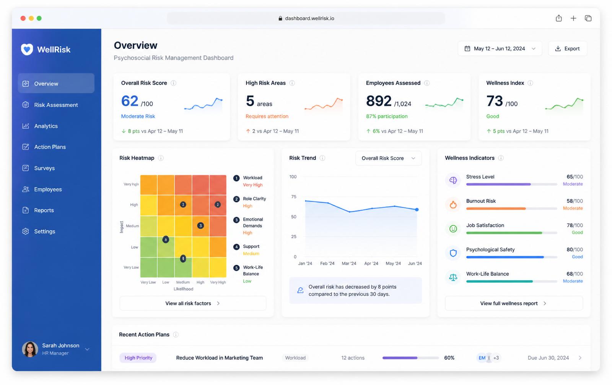Open a new browser tab with plus icon
The height and width of the screenshot is (385, 612).
click(x=573, y=18)
